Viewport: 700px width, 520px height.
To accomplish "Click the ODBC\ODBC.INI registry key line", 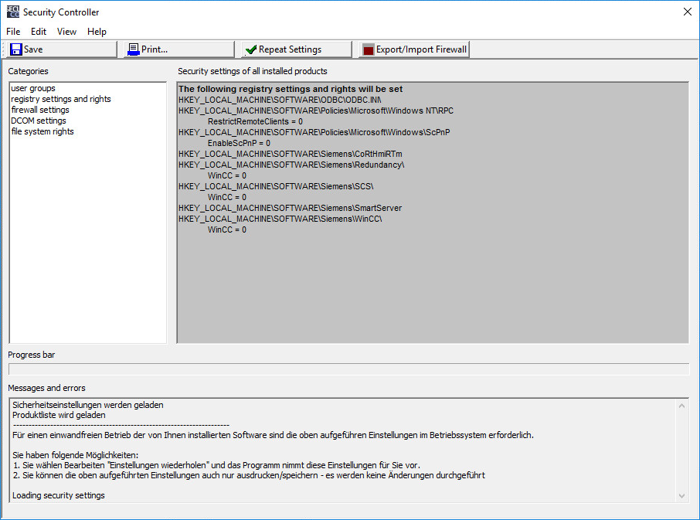I will click(x=280, y=100).
